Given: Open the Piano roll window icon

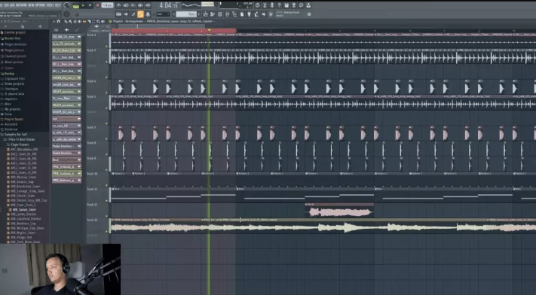Looking at the screenshot, I should pos(213,14).
